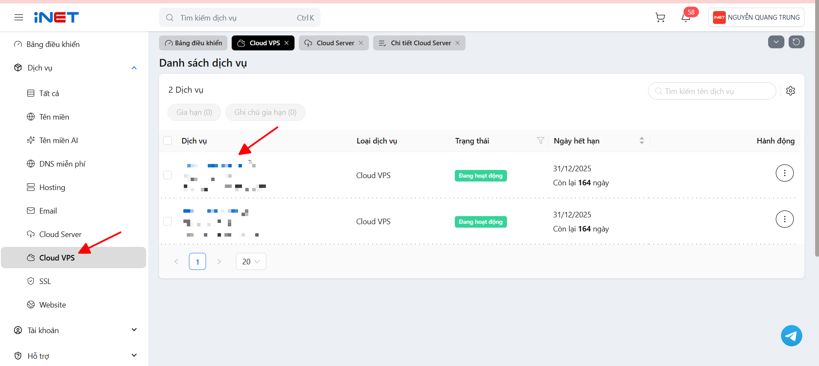The image size is (819, 366).
Task: Click the Ghi chú gia hạn (0) button
Action: click(x=265, y=112)
